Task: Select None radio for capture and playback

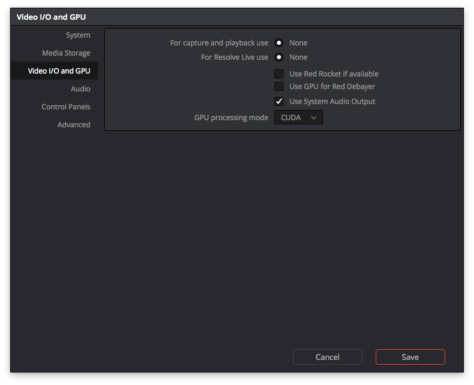Action: click(279, 43)
